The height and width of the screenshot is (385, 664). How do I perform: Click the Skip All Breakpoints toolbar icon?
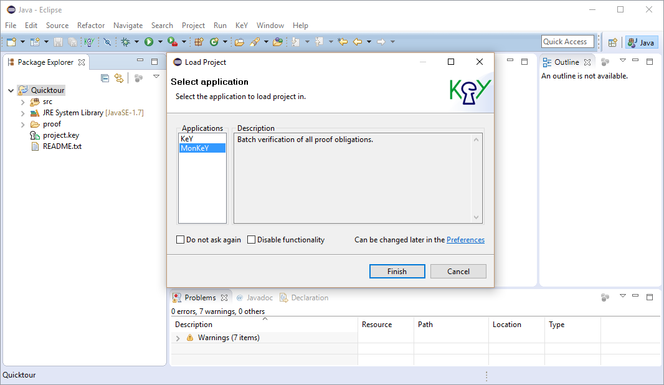[108, 42]
